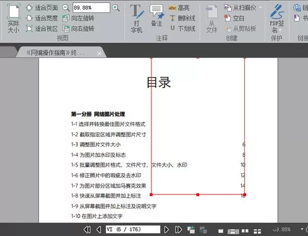Screen dimensions: 308x236
Task: Switch to continuous facing view mode
Action: (257, 231)
